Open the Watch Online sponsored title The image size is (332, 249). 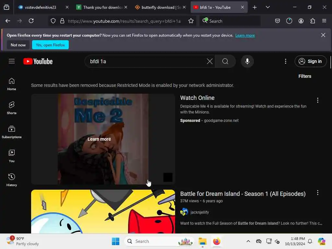pyautogui.click(x=197, y=98)
